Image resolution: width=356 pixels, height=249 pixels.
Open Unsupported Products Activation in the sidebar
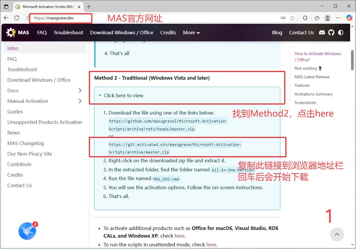[x=45, y=122]
